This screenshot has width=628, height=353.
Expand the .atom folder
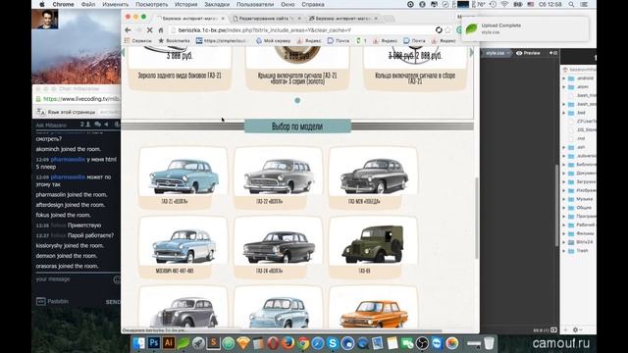(x=564, y=87)
